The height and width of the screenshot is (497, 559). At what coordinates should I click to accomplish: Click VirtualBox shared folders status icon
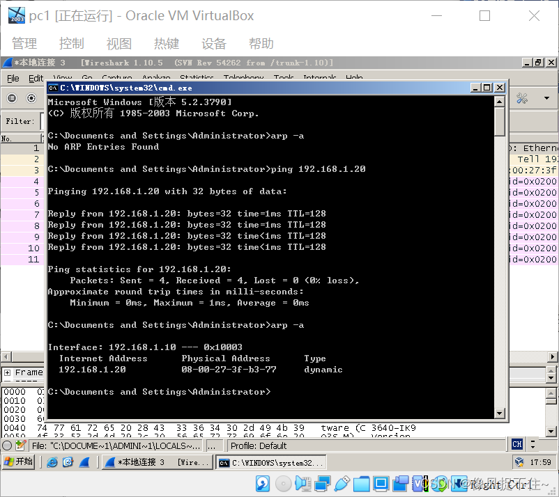click(x=362, y=484)
